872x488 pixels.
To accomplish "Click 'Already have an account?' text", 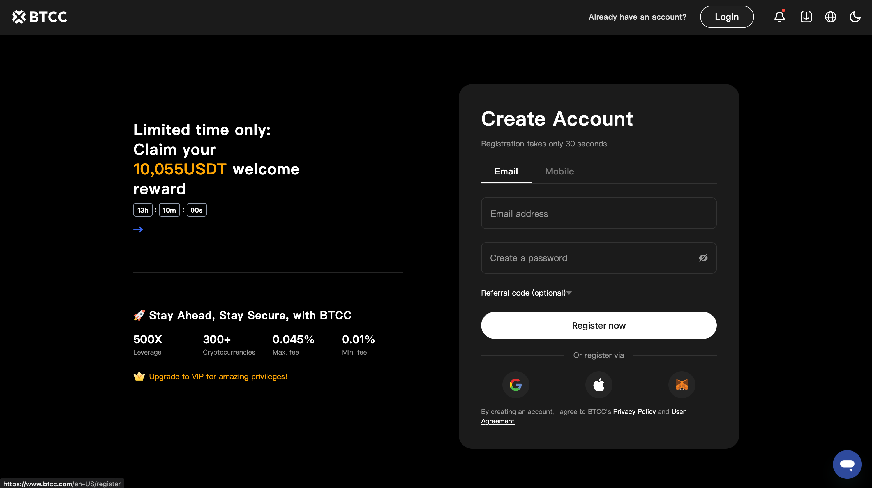I will click(x=637, y=17).
